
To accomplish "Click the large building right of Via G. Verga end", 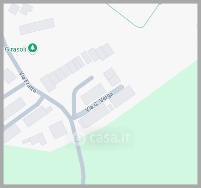I will (123, 97).
